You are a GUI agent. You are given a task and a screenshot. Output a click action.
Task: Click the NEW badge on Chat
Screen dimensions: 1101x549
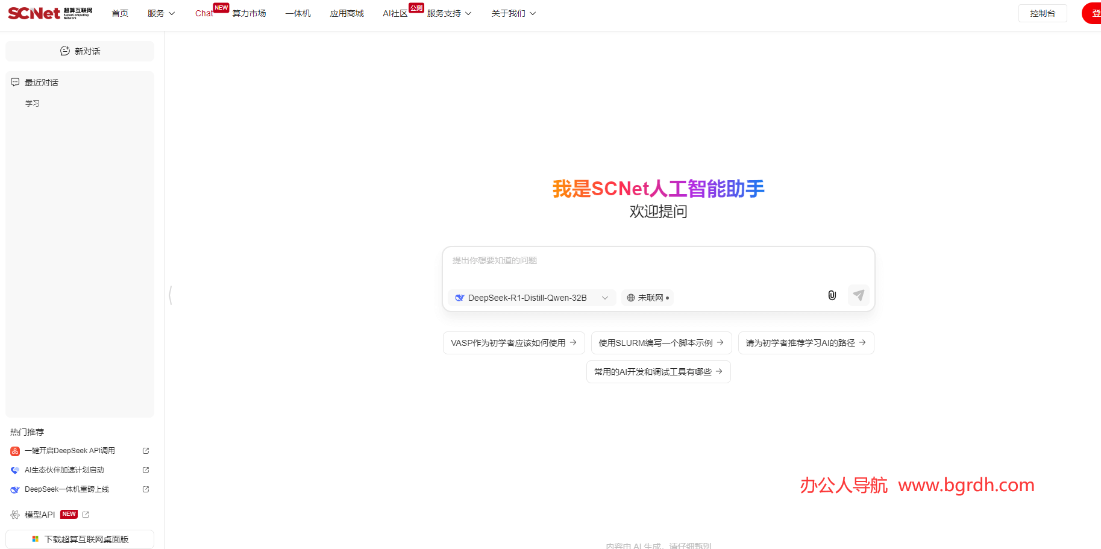[221, 8]
